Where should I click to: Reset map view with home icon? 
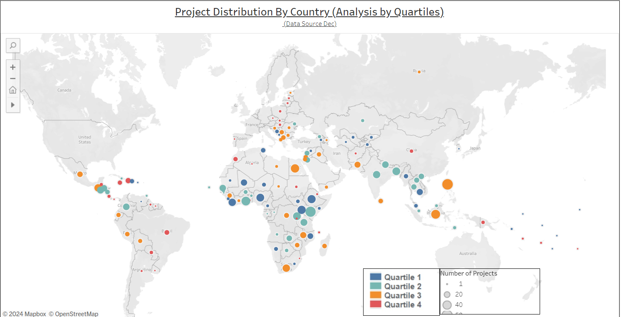click(x=13, y=90)
